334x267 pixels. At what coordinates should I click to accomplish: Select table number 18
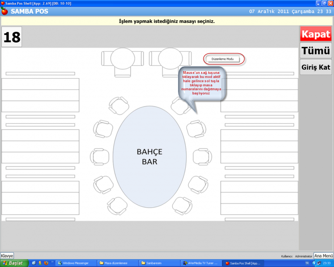point(12,37)
